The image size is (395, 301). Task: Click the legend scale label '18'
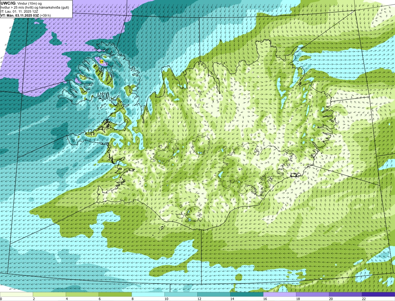click(x=298, y=299)
